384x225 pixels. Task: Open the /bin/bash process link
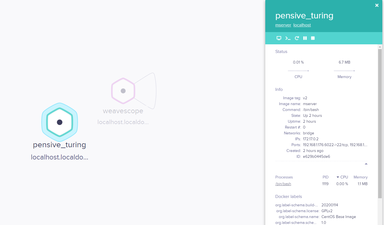coord(283,184)
